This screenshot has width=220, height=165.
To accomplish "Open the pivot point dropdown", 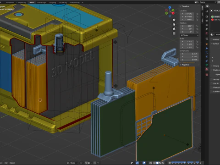I will tap(82, 163).
